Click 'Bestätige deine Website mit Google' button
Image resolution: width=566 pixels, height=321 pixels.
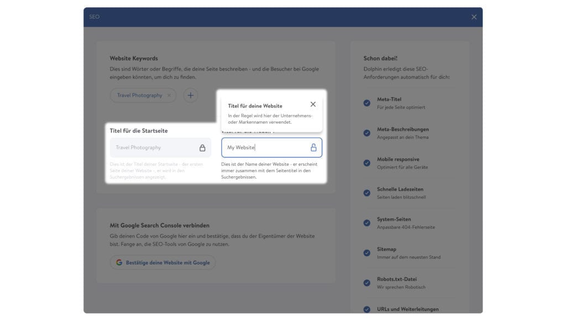(163, 262)
